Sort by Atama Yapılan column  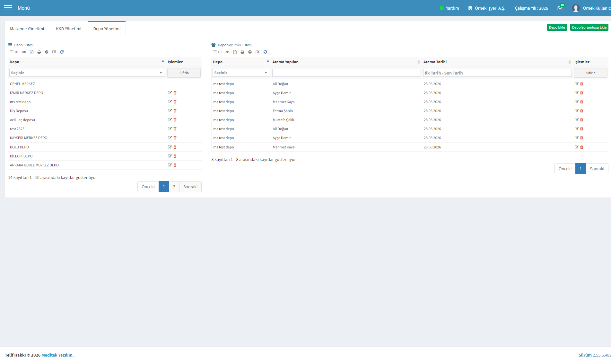point(346,62)
